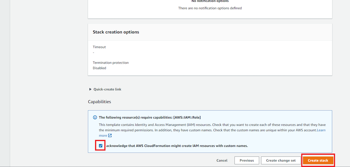Viewport: 350px width, 167px height.
Task: Click the info icon in Capabilities alert
Action: (95, 117)
